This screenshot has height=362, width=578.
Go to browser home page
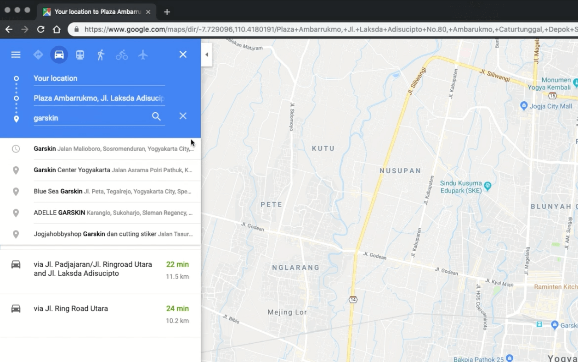pyautogui.click(x=57, y=29)
